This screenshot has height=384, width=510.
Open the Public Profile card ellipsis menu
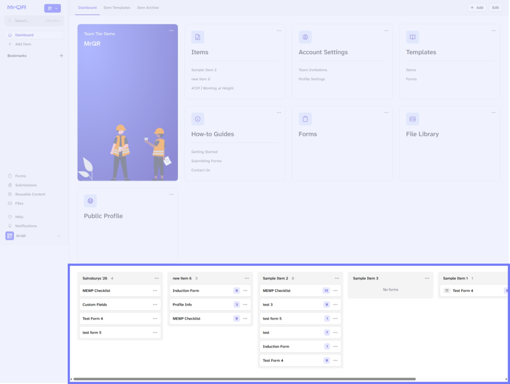(x=171, y=194)
